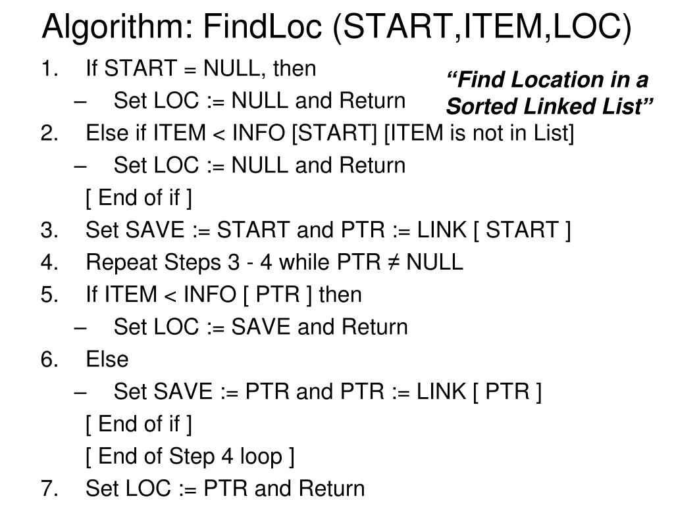Select the italic caption Find Location in a
The height and width of the screenshot is (505, 674).
[x=547, y=80]
